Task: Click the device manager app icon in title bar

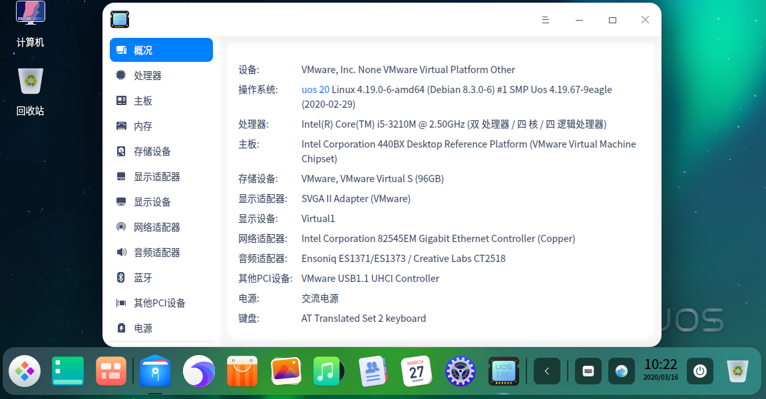Action: pyautogui.click(x=120, y=19)
